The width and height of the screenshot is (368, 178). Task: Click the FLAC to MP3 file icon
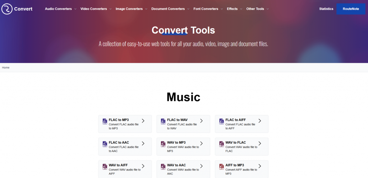(105, 121)
